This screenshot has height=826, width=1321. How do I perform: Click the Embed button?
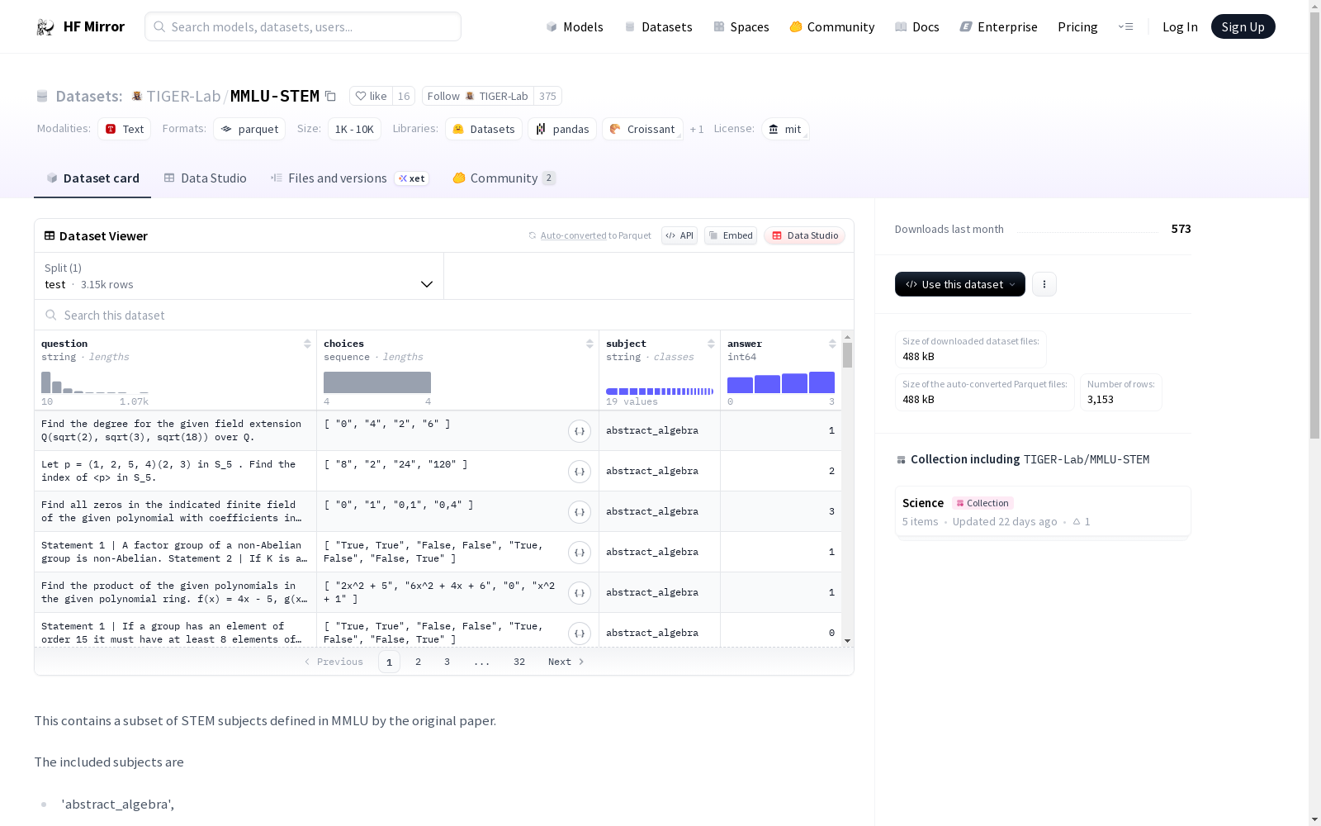pos(731,235)
